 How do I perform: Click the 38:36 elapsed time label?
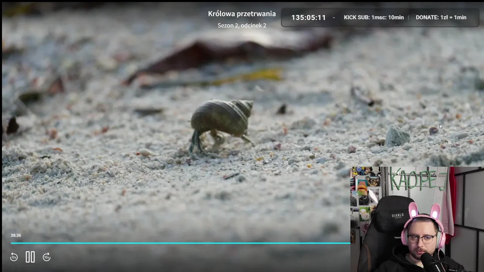click(x=16, y=235)
